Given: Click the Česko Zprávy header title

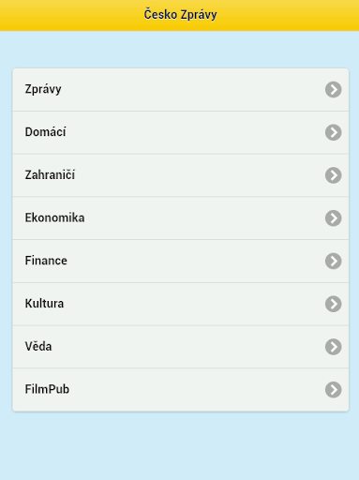Looking at the screenshot, I should [180, 15].
